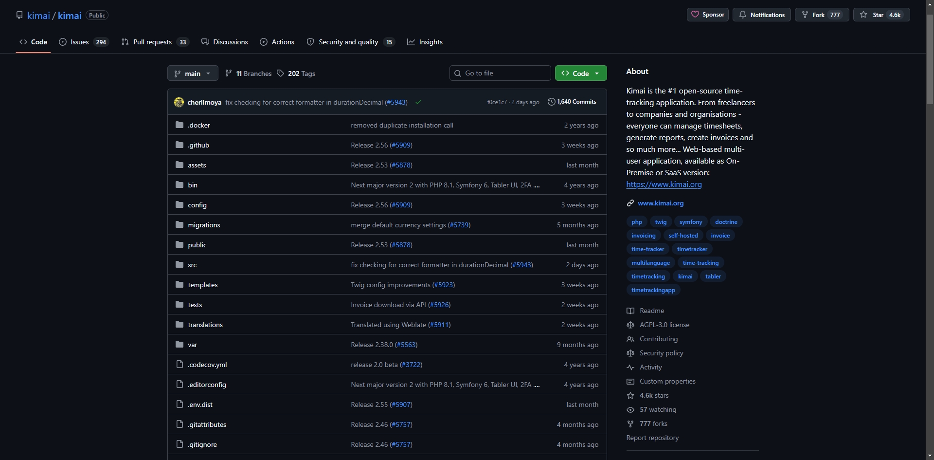Star the kimai repository
The height and width of the screenshot is (460, 934).
pyautogui.click(x=881, y=15)
